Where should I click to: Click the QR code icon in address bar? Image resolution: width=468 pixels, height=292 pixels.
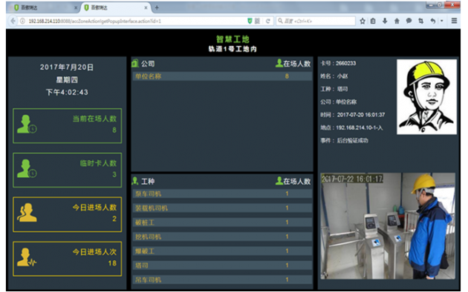257,21
